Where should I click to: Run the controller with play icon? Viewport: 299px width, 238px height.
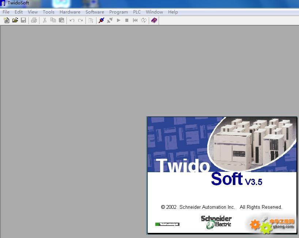click(x=118, y=20)
